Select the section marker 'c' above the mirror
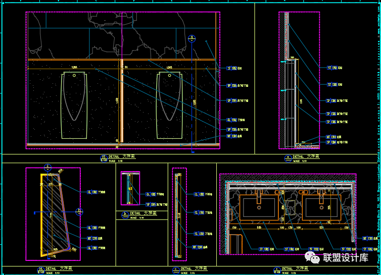This screenshot has width=381, height=275. pos(49,167)
